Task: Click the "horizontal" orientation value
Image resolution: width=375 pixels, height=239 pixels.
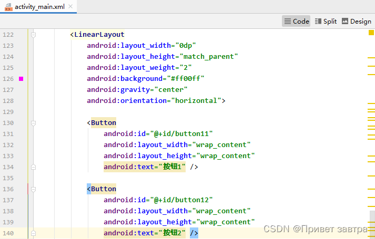Action: click(196, 100)
